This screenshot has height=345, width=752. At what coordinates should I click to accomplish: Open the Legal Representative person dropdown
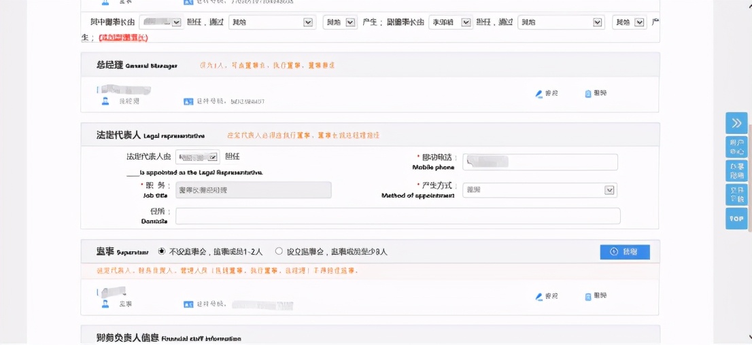198,157
